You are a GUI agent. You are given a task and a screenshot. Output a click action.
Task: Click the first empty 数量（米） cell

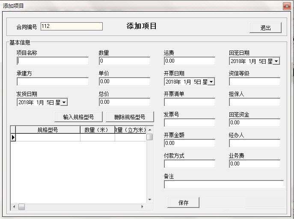98,138
